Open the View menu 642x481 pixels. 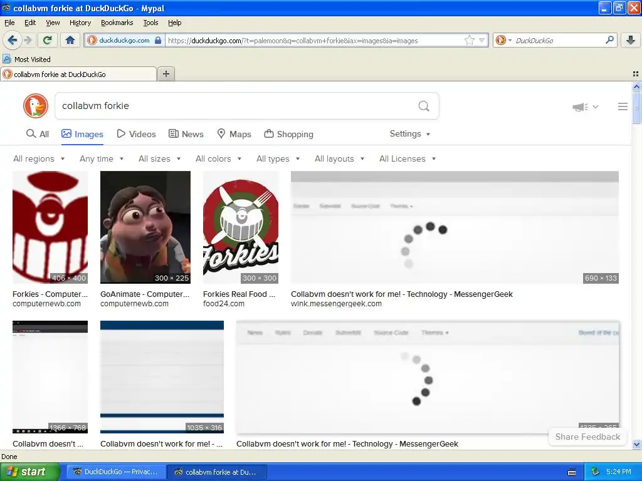point(53,23)
